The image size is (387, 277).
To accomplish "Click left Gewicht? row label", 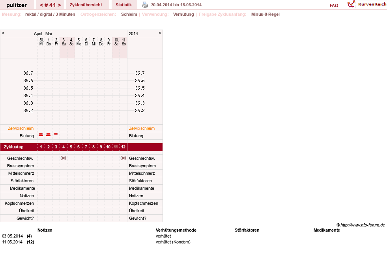I will [25, 218].
